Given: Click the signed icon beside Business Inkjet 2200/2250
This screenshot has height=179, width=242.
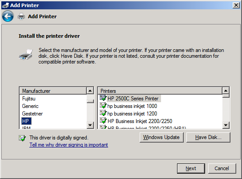Looking at the screenshot, I should click(103, 121).
